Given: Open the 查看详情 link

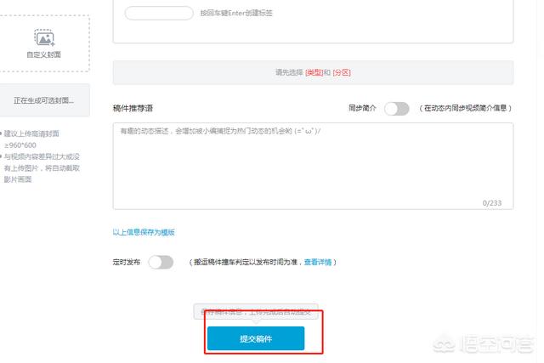Looking at the screenshot, I should pos(318,262).
